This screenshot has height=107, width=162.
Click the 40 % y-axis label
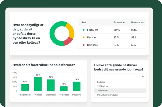(x=14, y=73)
